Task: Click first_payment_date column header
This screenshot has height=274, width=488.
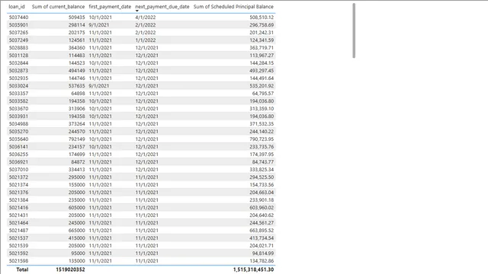Action: (110, 7)
